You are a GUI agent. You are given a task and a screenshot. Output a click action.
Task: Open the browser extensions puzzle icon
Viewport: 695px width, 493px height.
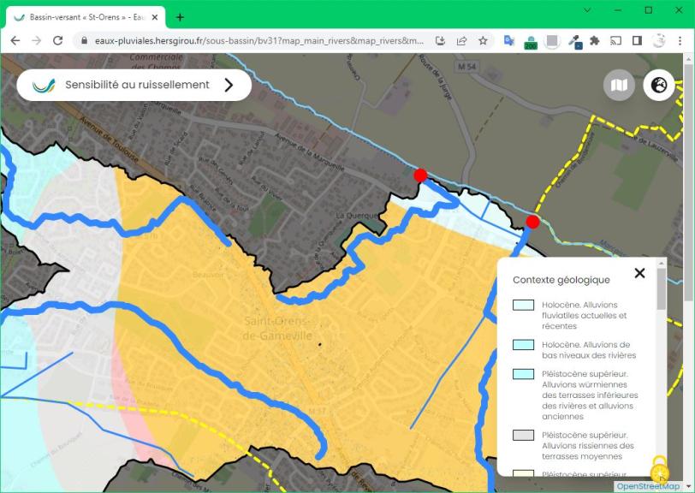594,40
